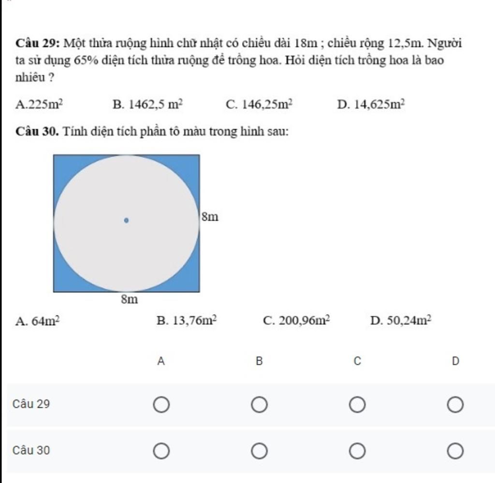This screenshot has height=483, width=495.
Task: Click the Câu 30 row label in grid
Action: tap(31, 451)
